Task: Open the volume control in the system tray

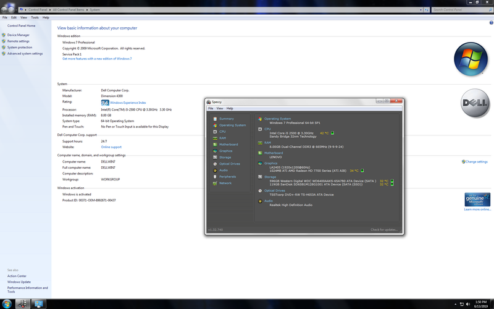Action: click(468, 304)
